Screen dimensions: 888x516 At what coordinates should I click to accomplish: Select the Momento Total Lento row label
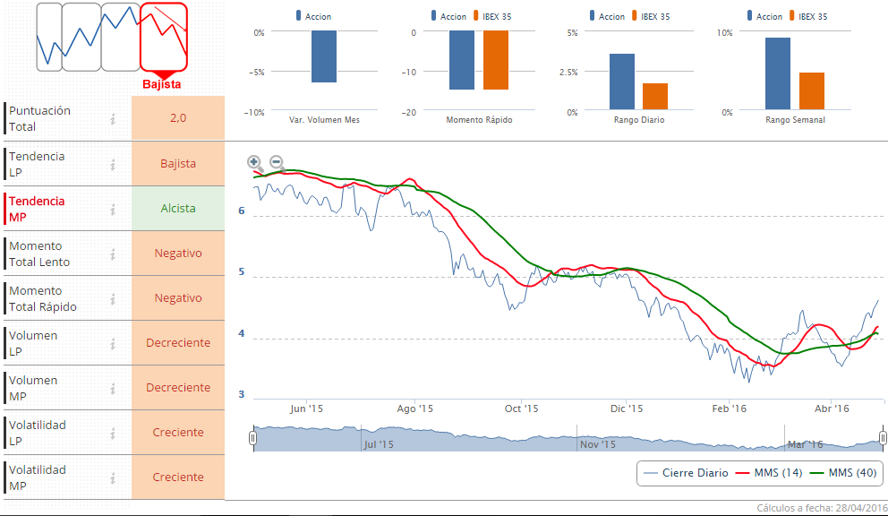(39, 254)
